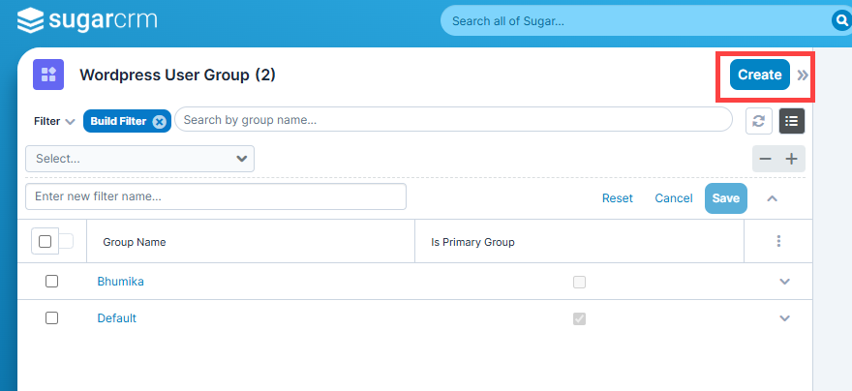Viewport: 852px width, 391px height.
Task: Collapse the filter panel with up chevron
Action: tap(773, 198)
